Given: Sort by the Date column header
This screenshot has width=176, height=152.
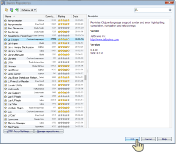Looking at the screenshot, I should [x=78, y=16].
